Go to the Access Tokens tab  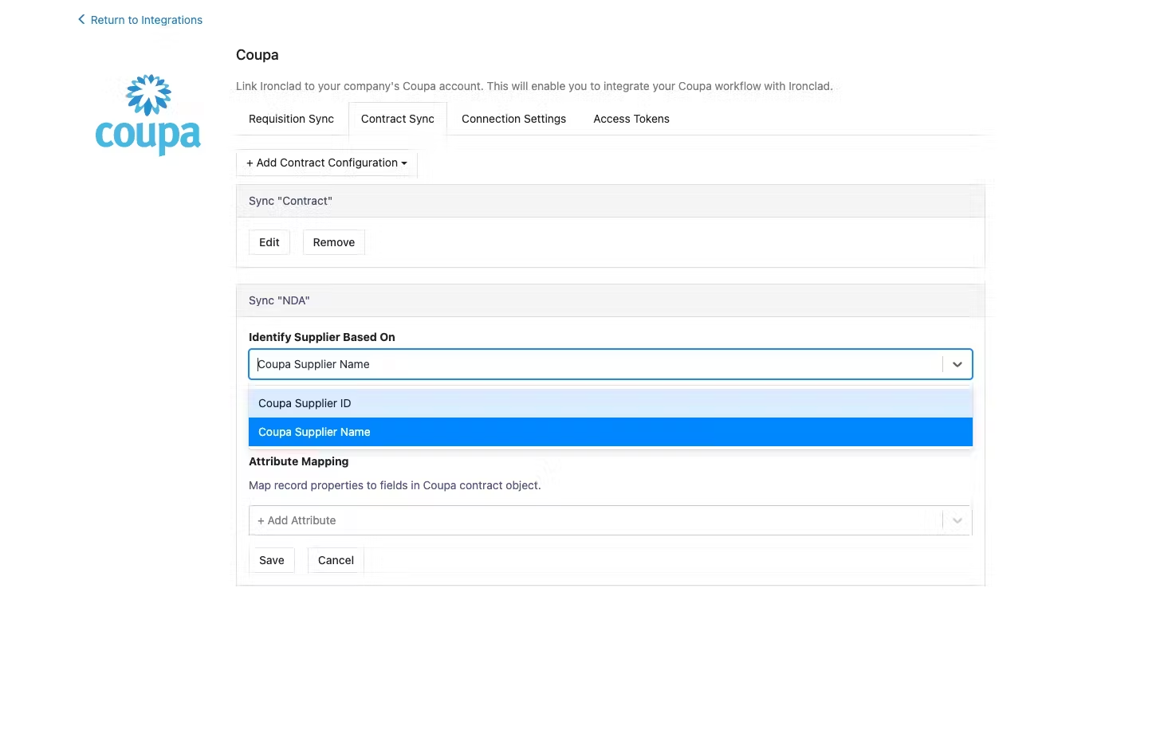point(631,119)
